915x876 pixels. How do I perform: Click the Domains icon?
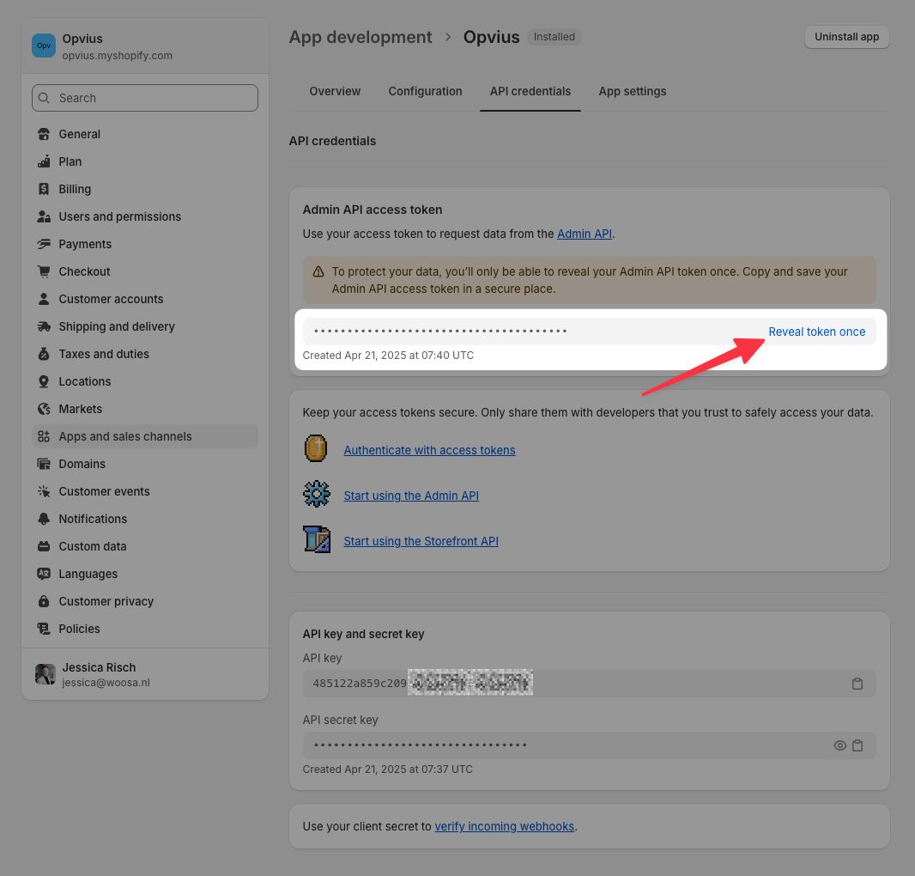pos(44,464)
